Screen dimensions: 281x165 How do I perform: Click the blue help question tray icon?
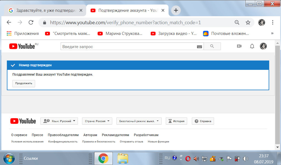[175, 158]
